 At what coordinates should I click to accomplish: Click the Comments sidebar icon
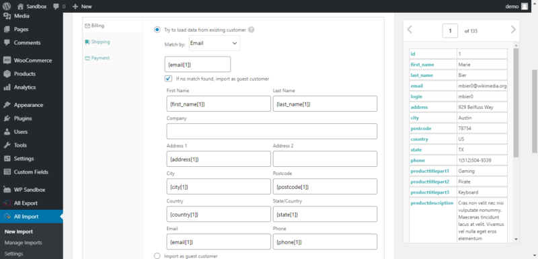click(x=7, y=43)
